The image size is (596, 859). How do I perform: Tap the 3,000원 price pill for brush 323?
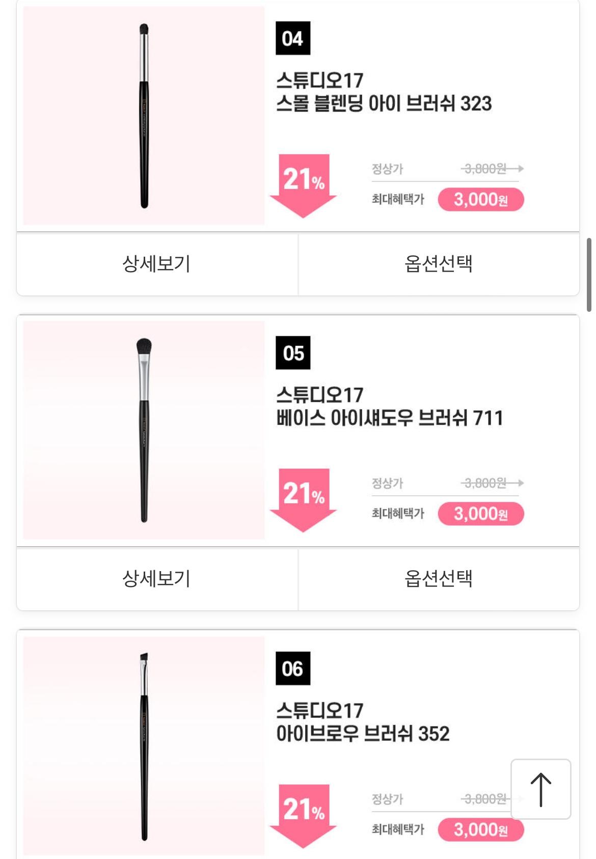tap(481, 199)
